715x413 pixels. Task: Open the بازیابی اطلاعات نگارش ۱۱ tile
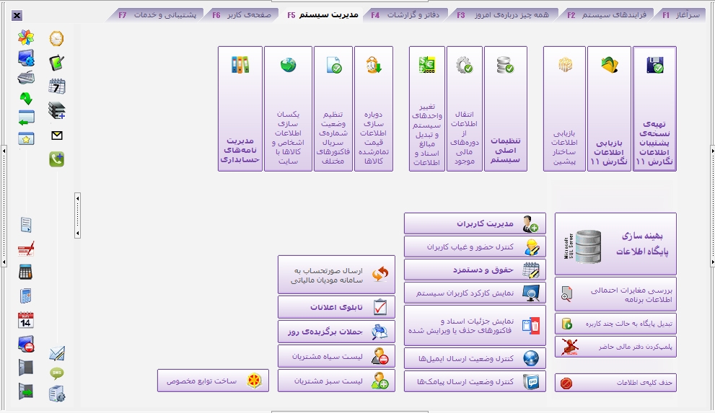pos(609,109)
